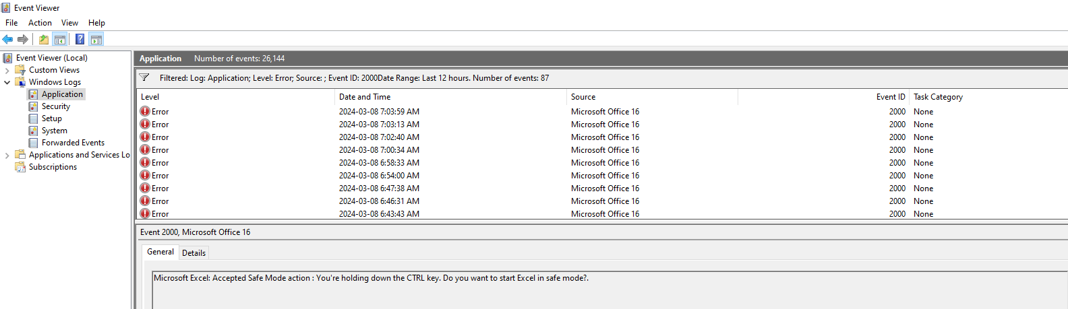Viewport: 1068px width, 309px height.
Task: Switch to the Details tab
Action: pyautogui.click(x=194, y=253)
